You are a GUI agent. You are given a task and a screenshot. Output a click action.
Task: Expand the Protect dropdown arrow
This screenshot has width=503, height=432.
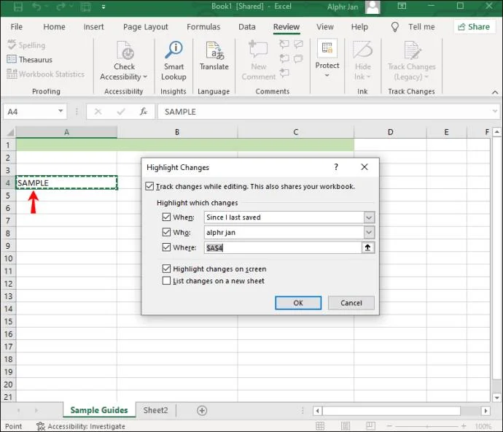327,75
